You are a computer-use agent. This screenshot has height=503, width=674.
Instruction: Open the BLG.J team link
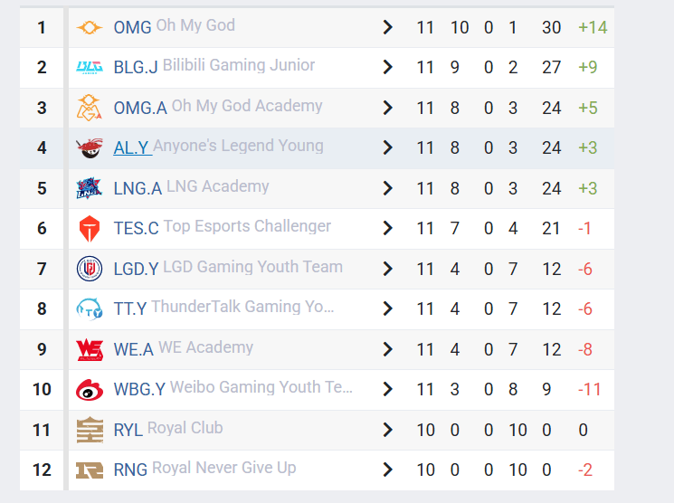pyautogui.click(x=136, y=68)
